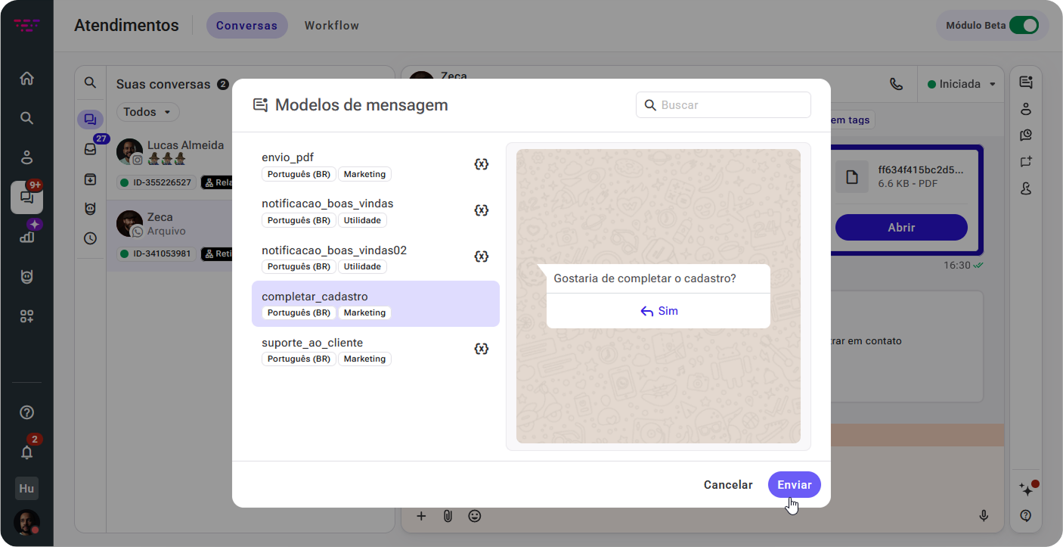Open the emoji picker icon
The image size is (1063, 547).
tap(475, 516)
